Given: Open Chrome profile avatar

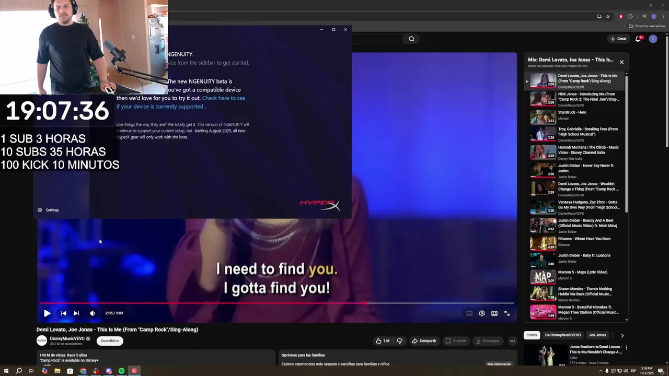Looking at the screenshot, I should tap(653, 16).
